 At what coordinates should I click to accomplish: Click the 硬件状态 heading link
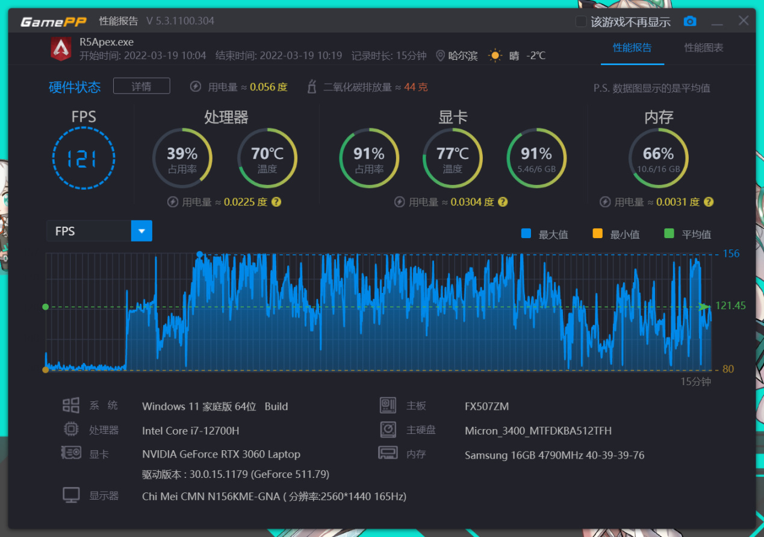(75, 87)
